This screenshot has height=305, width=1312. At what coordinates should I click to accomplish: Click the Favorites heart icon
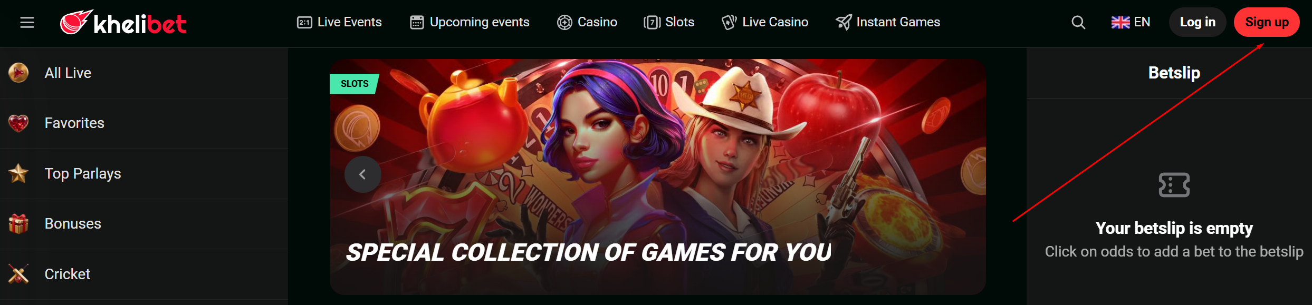click(18, 123)
